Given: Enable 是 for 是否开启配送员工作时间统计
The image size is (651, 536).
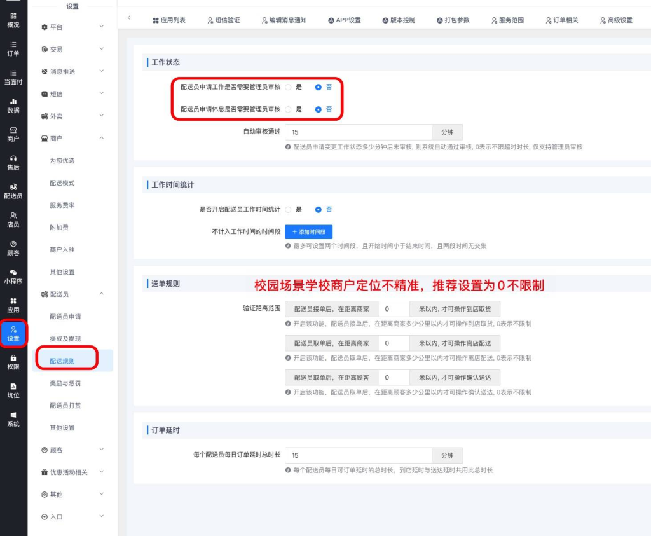Looking at the screenshot, I should (x=288, y=209).
